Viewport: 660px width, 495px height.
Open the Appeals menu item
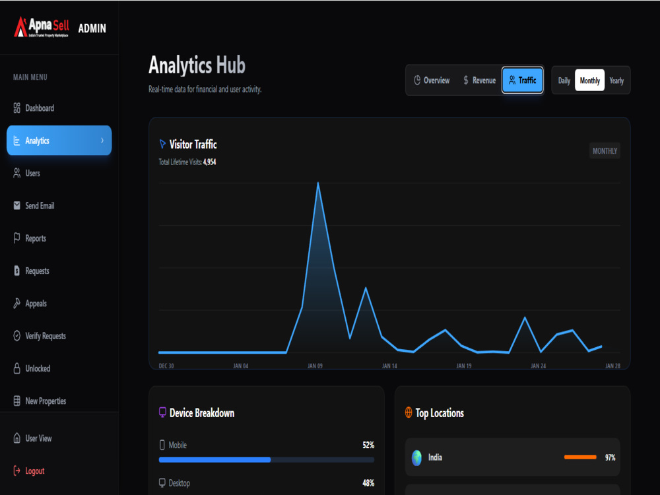coord(59,303)
